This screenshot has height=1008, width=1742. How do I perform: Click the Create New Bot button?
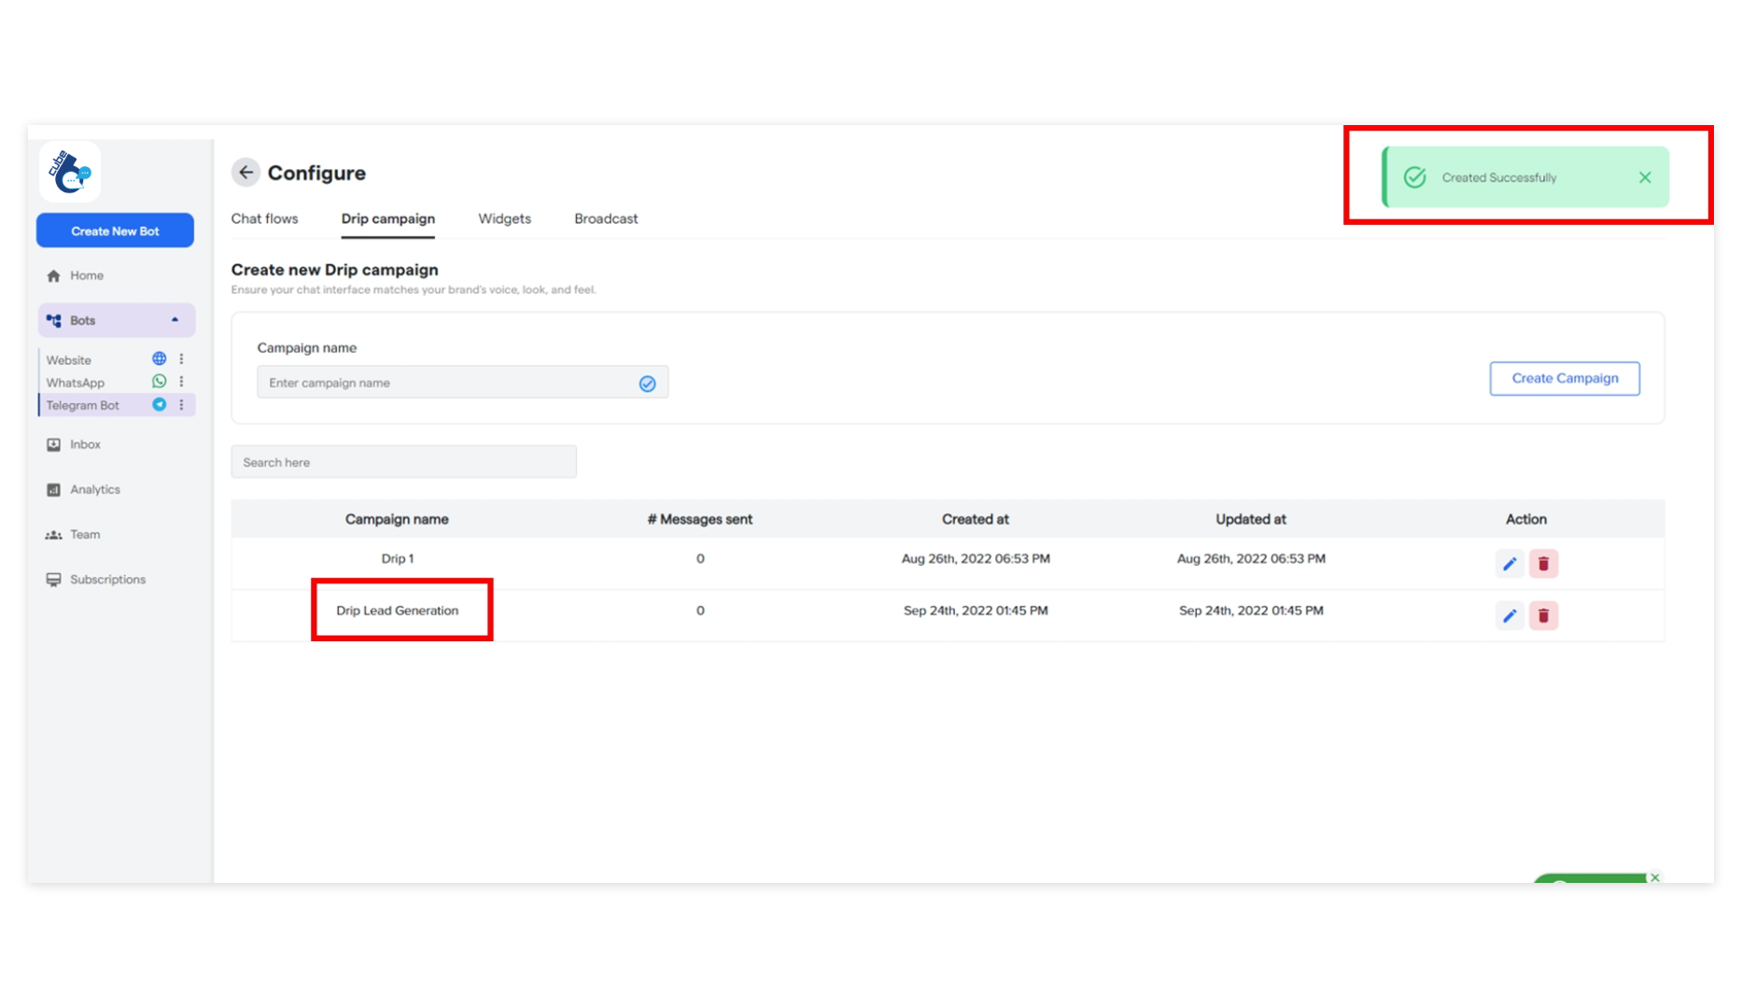coord(115,231)
